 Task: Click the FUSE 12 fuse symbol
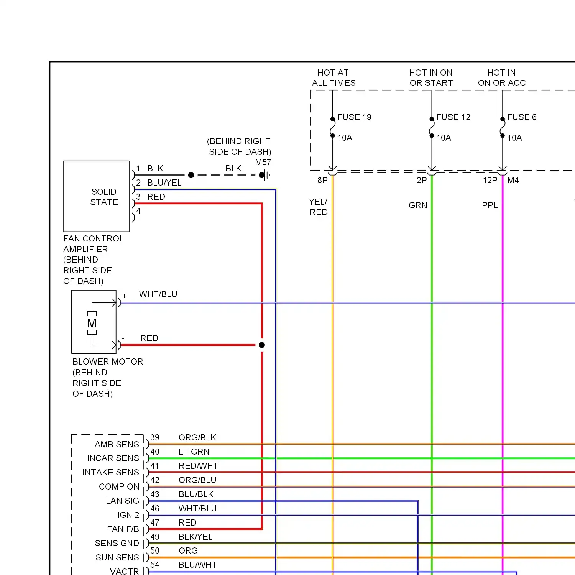coord(432,127)
